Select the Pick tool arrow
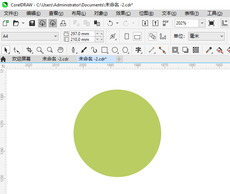Image resolution: width=230 pixels, height=194 pixels. (6, 50)
